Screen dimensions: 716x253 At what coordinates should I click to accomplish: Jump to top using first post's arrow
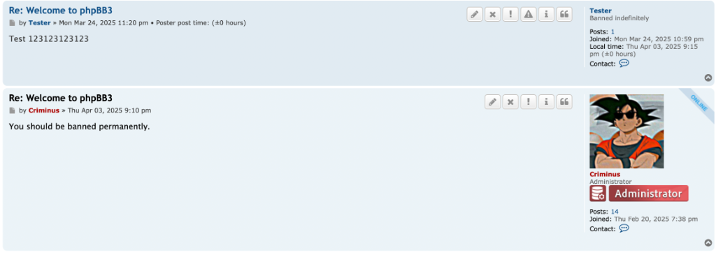708,78
